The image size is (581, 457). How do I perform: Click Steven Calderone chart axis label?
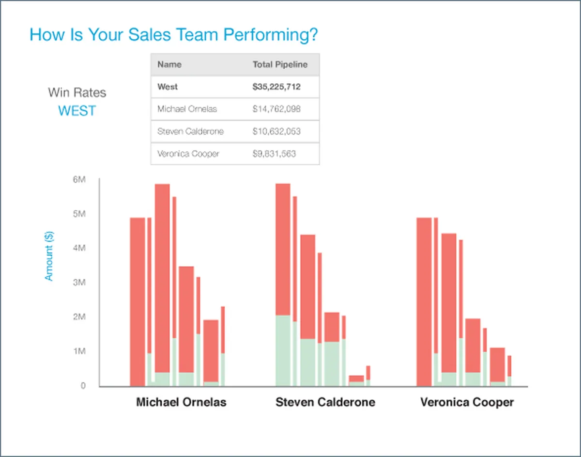coord(325,402)
